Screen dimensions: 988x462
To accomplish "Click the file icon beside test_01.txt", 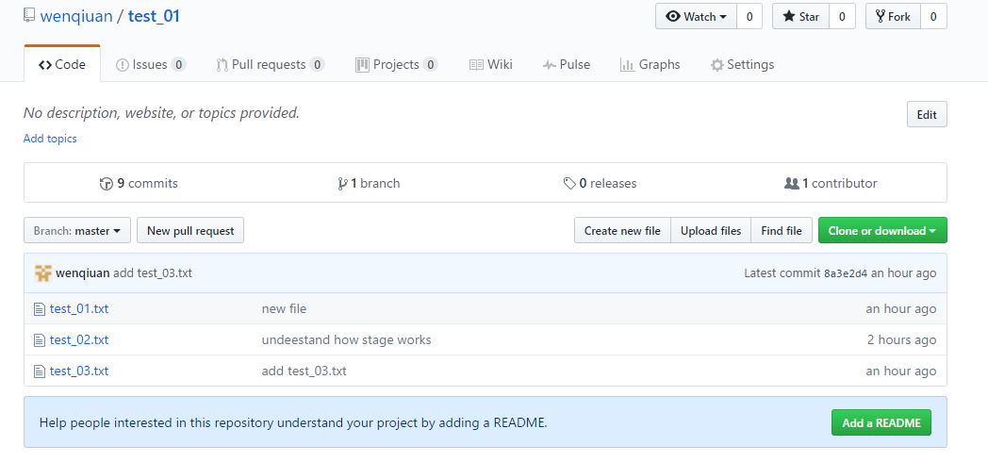I will 40,308.
